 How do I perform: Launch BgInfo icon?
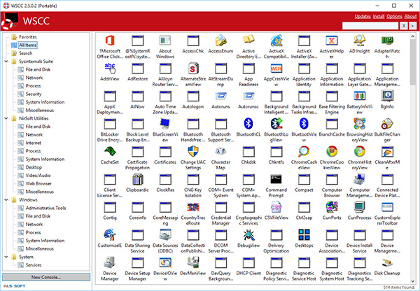[x=387, y=97]
